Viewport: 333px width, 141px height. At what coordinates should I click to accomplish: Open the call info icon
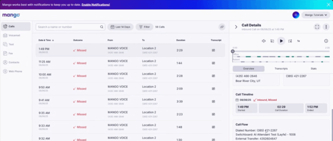326,41
